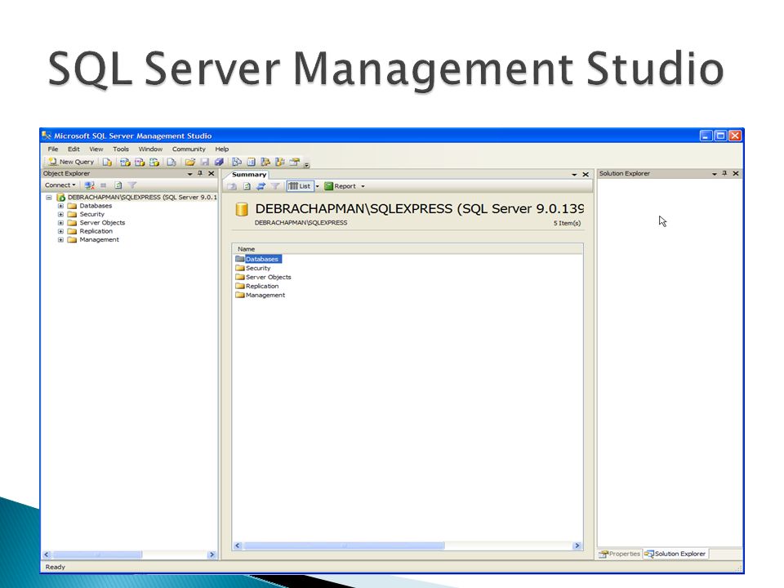Click the Object Explorer toolbar icon
The height and width of the screenshot is (588, 784).
point(265,162)
